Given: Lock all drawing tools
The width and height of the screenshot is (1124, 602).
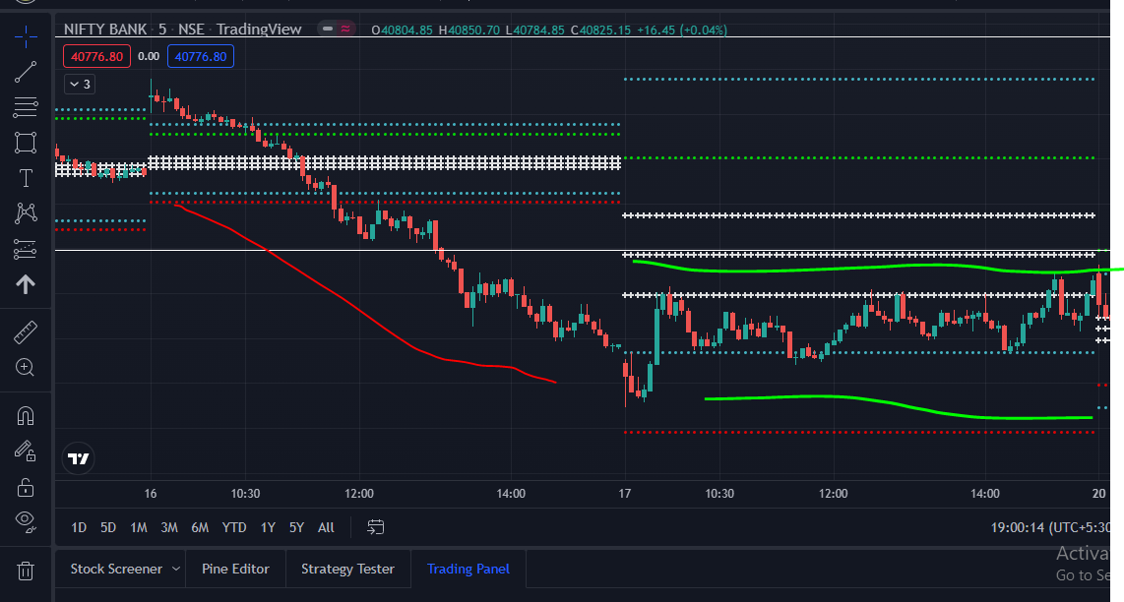Looking at the screenshot, I should tap(25, 487).
